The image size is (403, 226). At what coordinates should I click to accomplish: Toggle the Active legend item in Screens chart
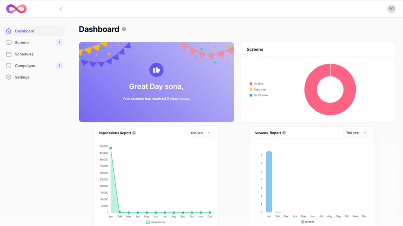pyautogui.click(x=256, y=84)
